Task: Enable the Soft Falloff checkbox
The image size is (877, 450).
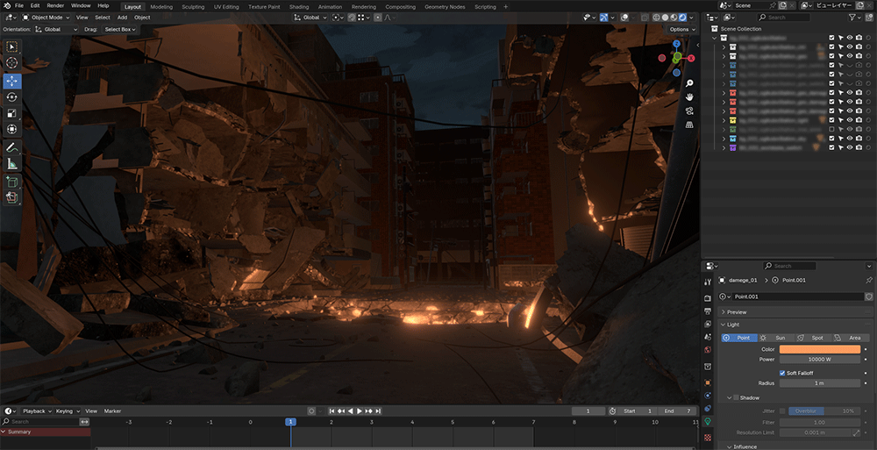Action: coord(783,373)
